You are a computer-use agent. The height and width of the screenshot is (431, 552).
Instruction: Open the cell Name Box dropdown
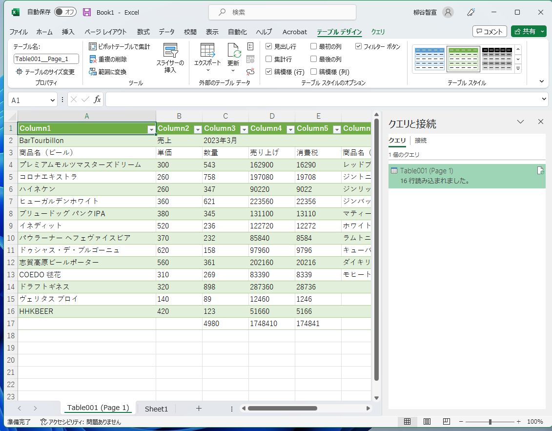[51, 99]
